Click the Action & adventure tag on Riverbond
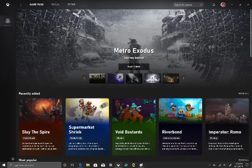The width and height of the screenshot is (252, 168). click(171, 138)
